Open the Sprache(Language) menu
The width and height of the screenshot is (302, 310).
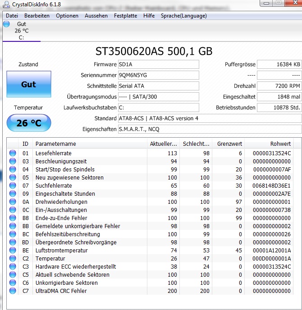tap(183, 16)
